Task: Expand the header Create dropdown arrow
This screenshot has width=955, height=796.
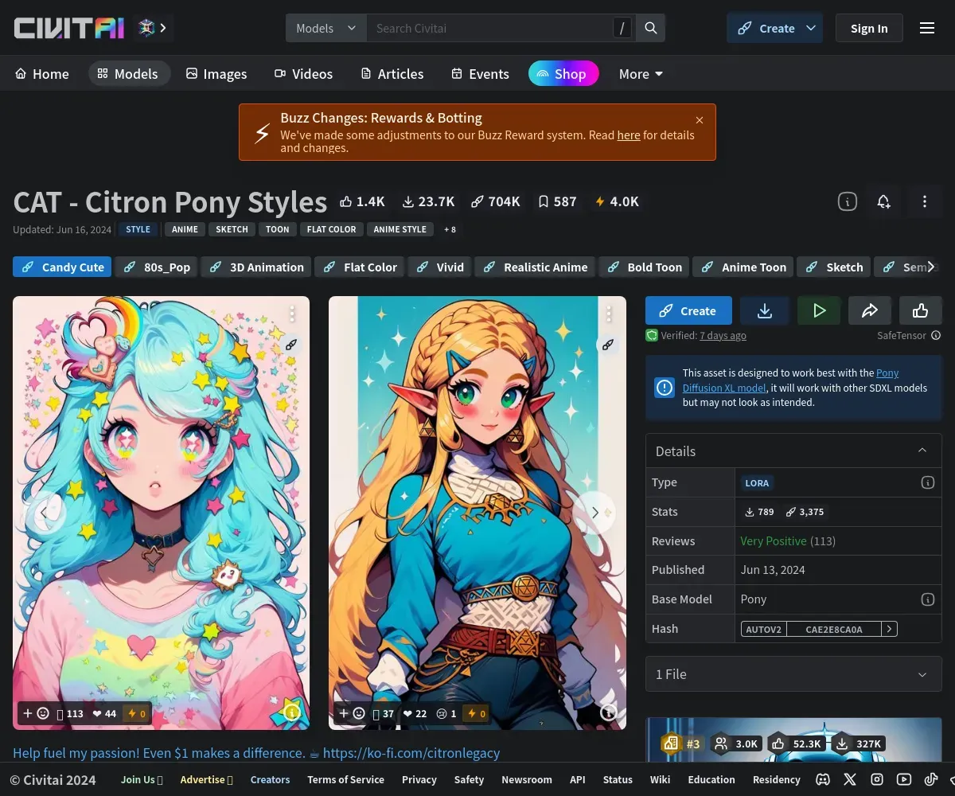Action: [811, 28]
